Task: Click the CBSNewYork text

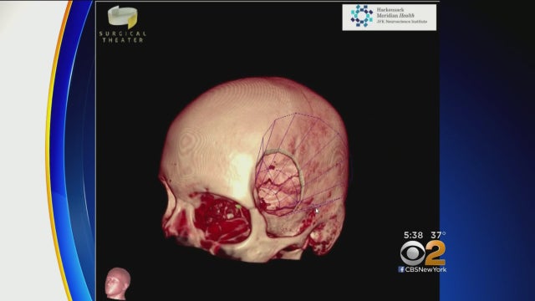Action: pos(425,269)
